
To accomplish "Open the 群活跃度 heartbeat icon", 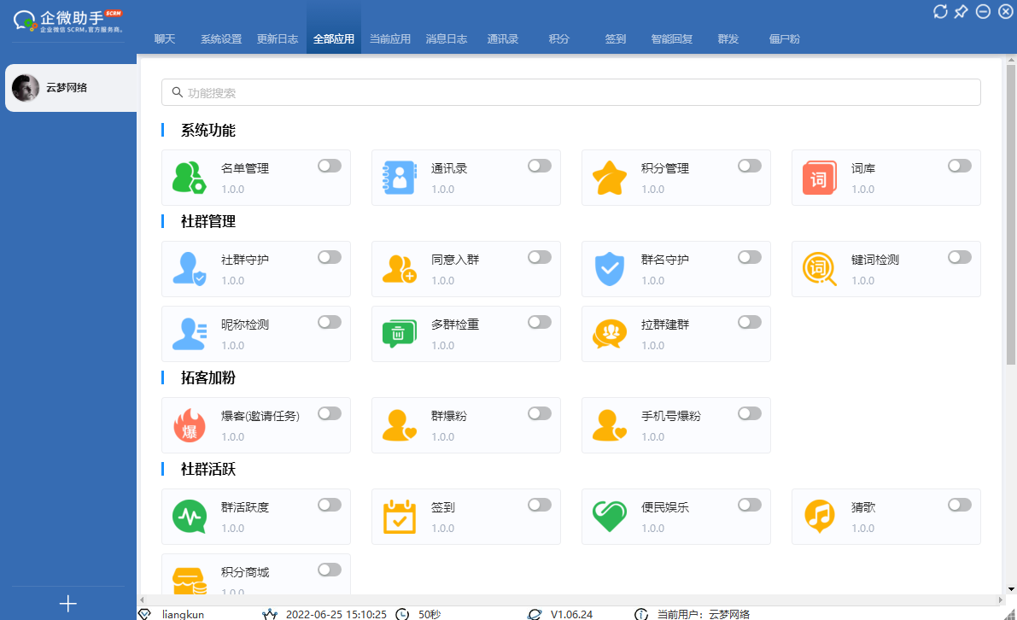I will [x=190, y=516].
